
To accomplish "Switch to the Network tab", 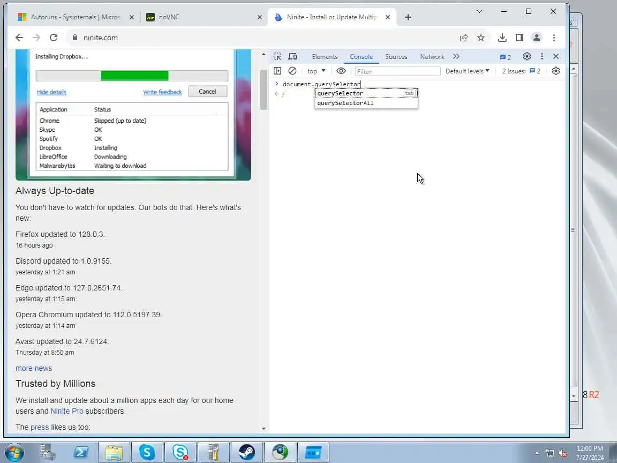I will [x=432, y=57].
